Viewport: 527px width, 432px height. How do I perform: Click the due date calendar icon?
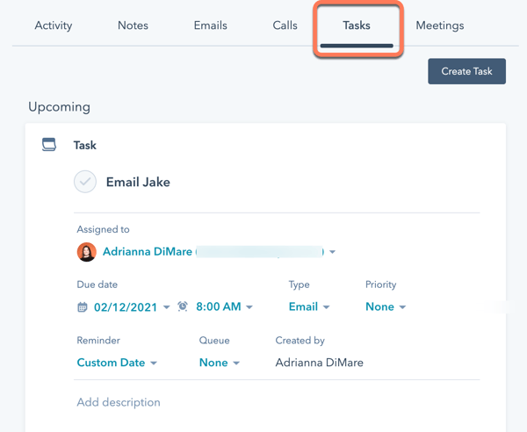83,307
